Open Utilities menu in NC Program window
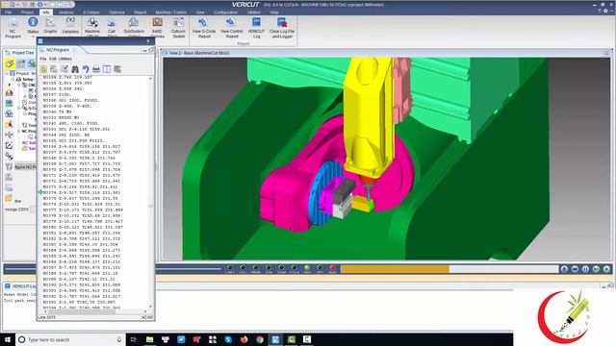 (x=65, y=59)
